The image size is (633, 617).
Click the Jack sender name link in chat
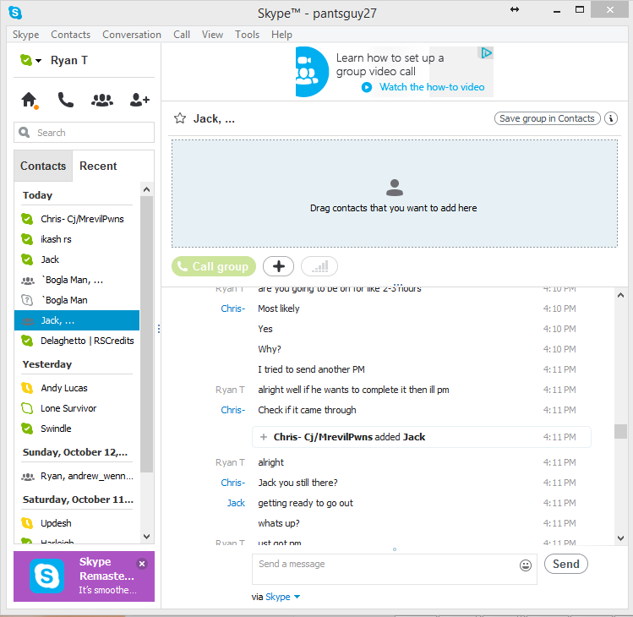point(236,503)
